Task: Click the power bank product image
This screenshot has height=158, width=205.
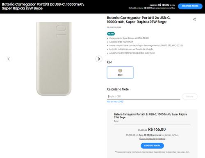Action: (x=54, y=59)
